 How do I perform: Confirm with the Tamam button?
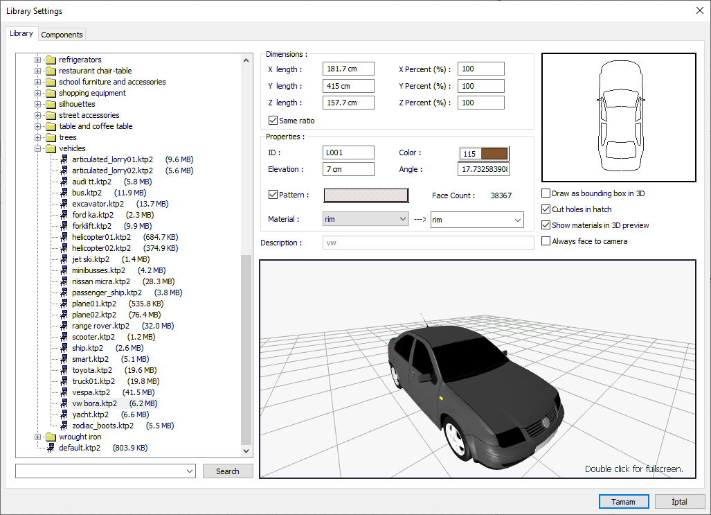point(623,501)
